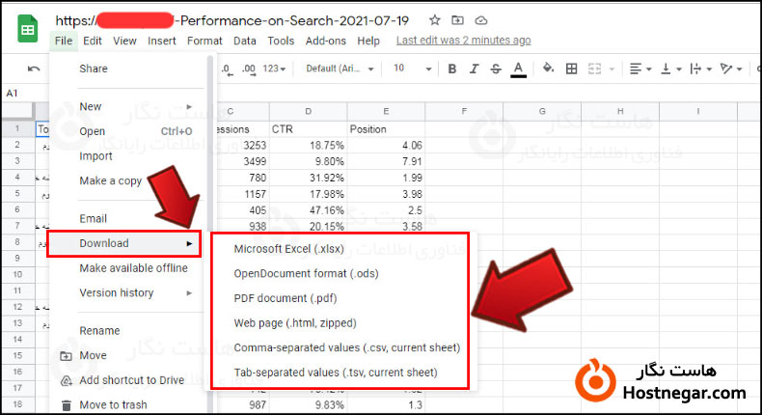The height and width of the screenshot is (415, 762).
Task: Open the Edit menu
Action: coord(93,41)
